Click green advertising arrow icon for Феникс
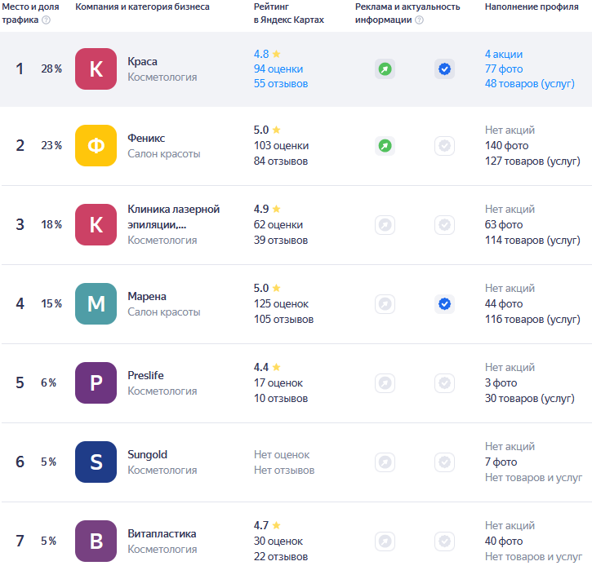592x579 pixels. [x=385, y=145]
